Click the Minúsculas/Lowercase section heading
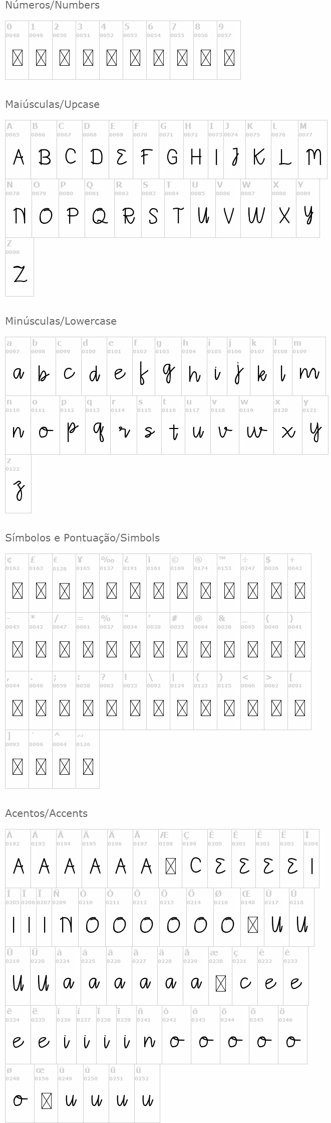Image resolution: width=331 pixels, height=1123 pixels. pyautogui.click(x=61, y=321)
